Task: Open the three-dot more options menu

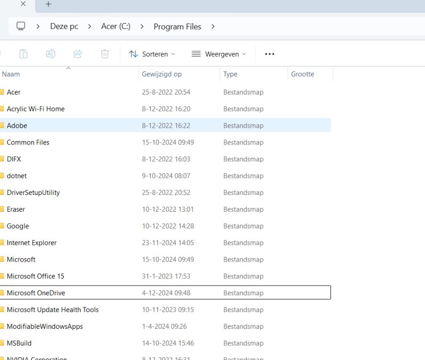Action: pos(270,54)
